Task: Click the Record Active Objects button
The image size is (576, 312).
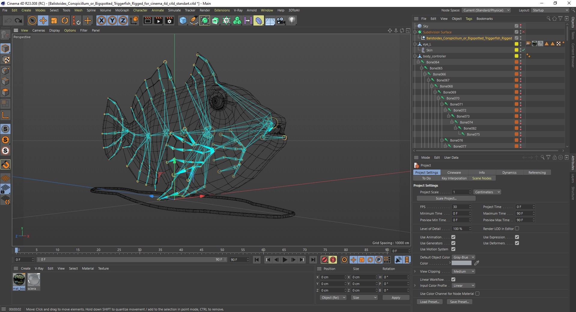Action: point(324,260)
